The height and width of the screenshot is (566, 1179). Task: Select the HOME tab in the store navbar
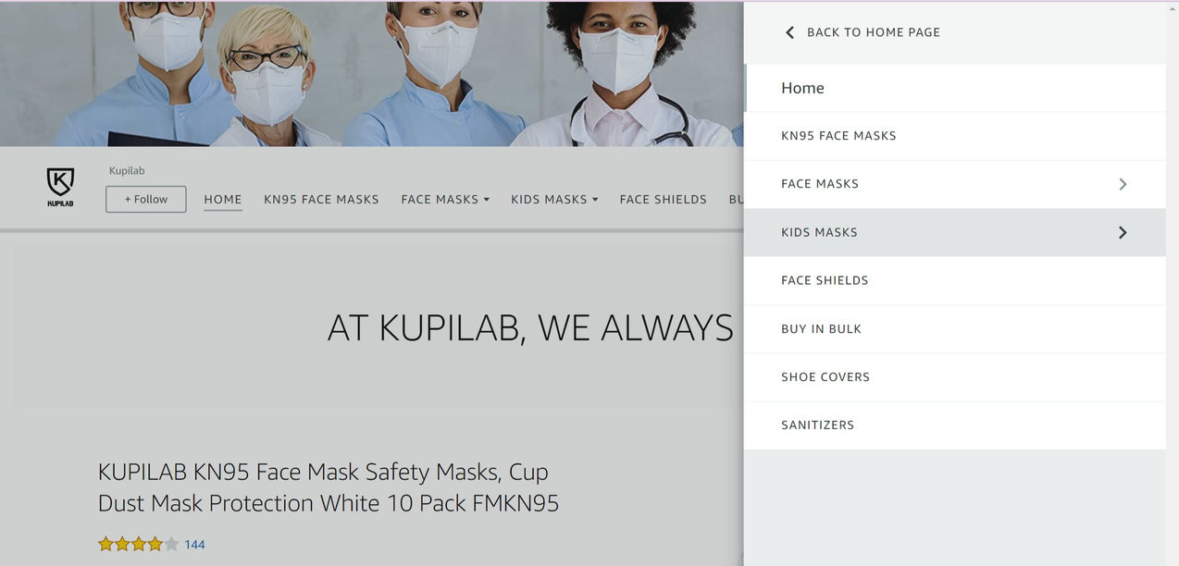[x=223, y=199]
